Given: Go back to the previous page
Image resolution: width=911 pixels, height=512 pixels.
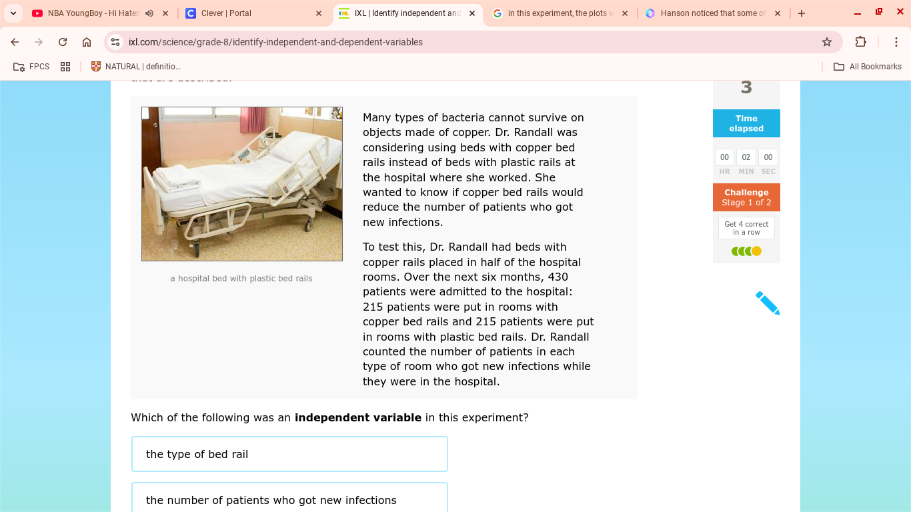Looking at the screenshot, I should click(x=15, y=42).
